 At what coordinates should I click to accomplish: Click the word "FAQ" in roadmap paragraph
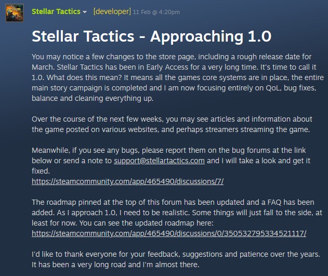coord(266,202)
